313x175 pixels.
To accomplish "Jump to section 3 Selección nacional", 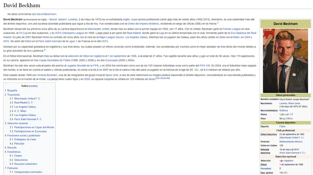I will [x=18, y=123].
